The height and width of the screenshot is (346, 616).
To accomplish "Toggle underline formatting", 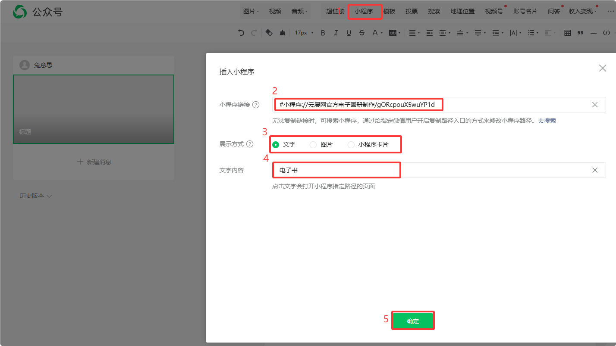I will 349,33.
